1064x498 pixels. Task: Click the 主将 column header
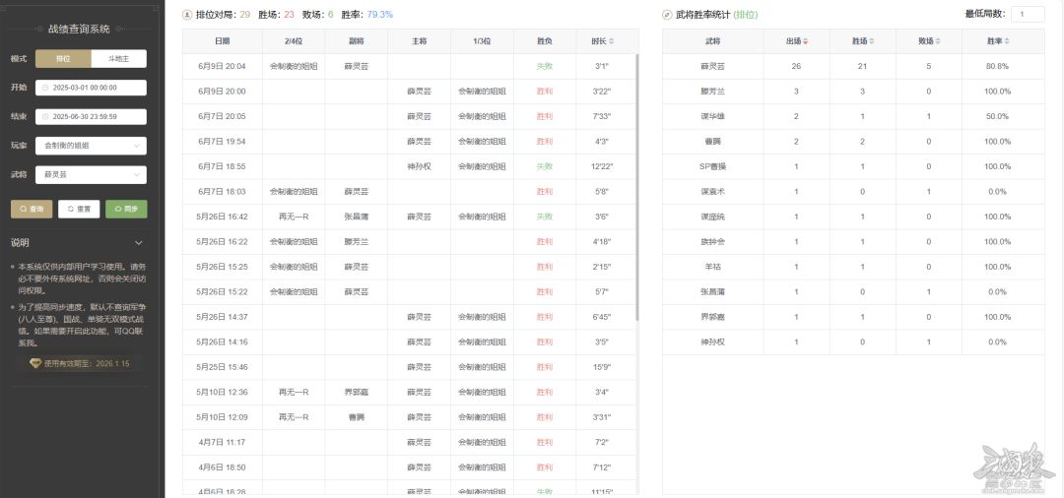(419, 41)
